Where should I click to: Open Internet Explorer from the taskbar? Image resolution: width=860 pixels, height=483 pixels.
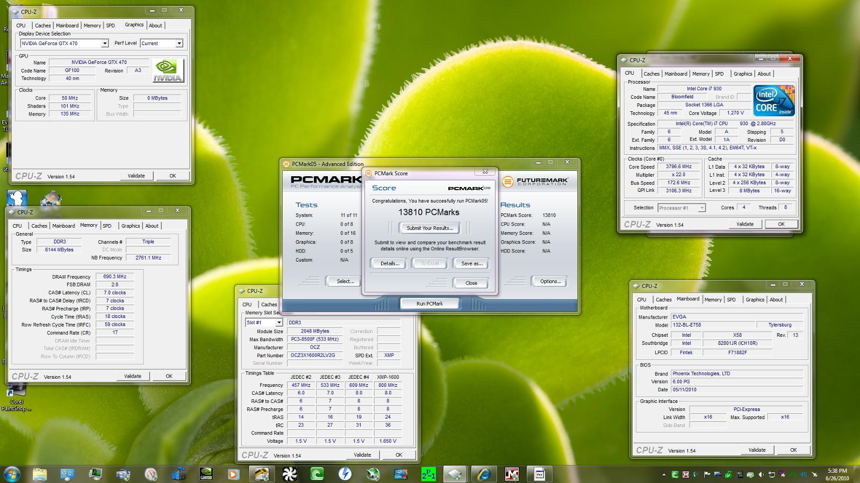point(484,474)
